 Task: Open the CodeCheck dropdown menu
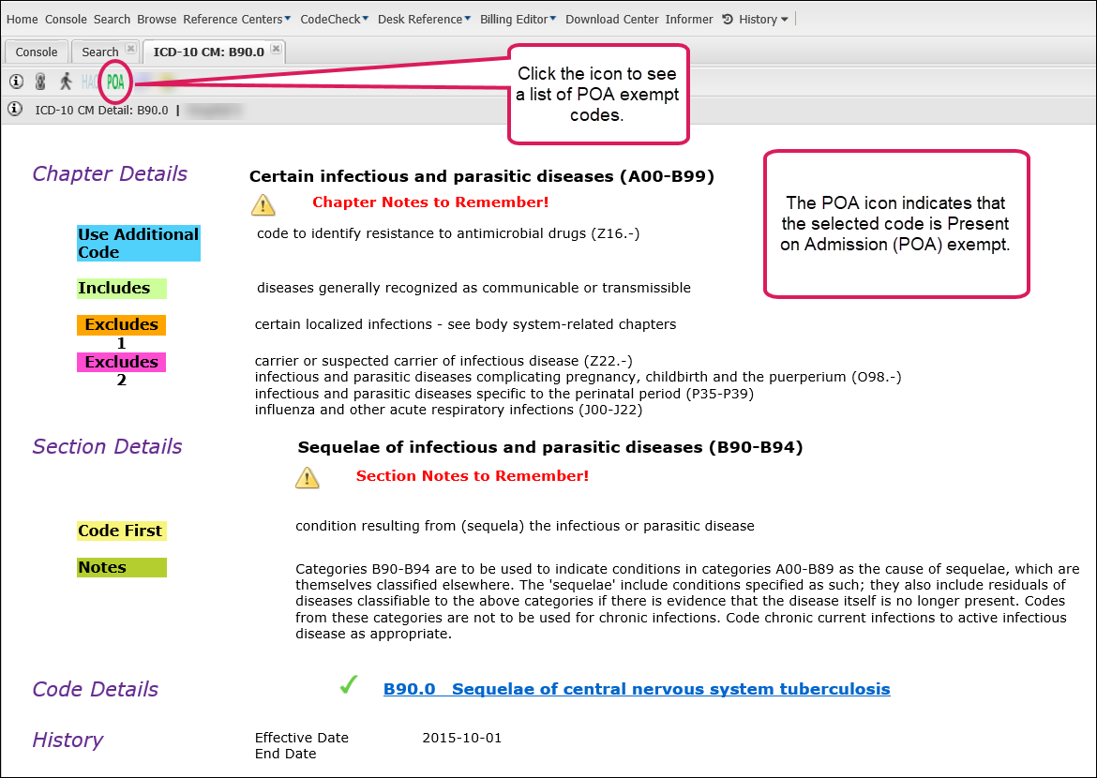[x=334, y=19]
